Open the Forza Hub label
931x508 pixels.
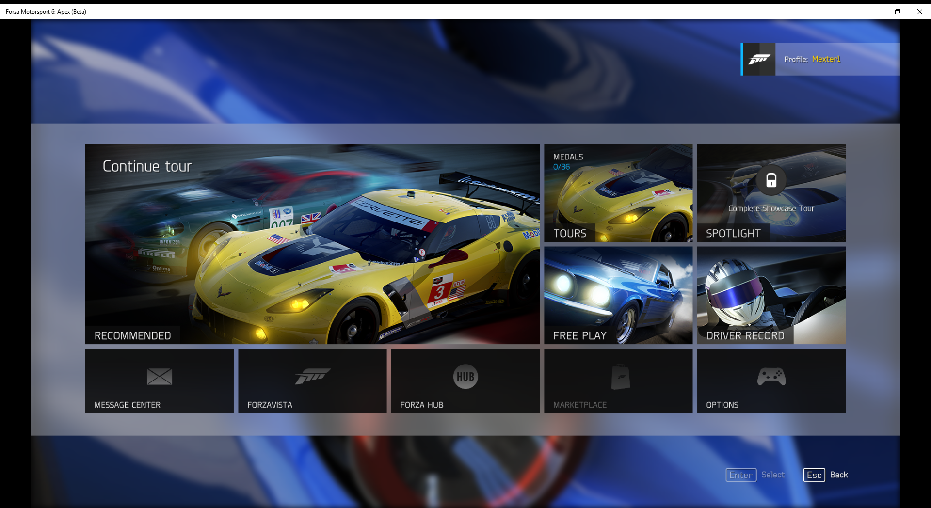point(421,405)
